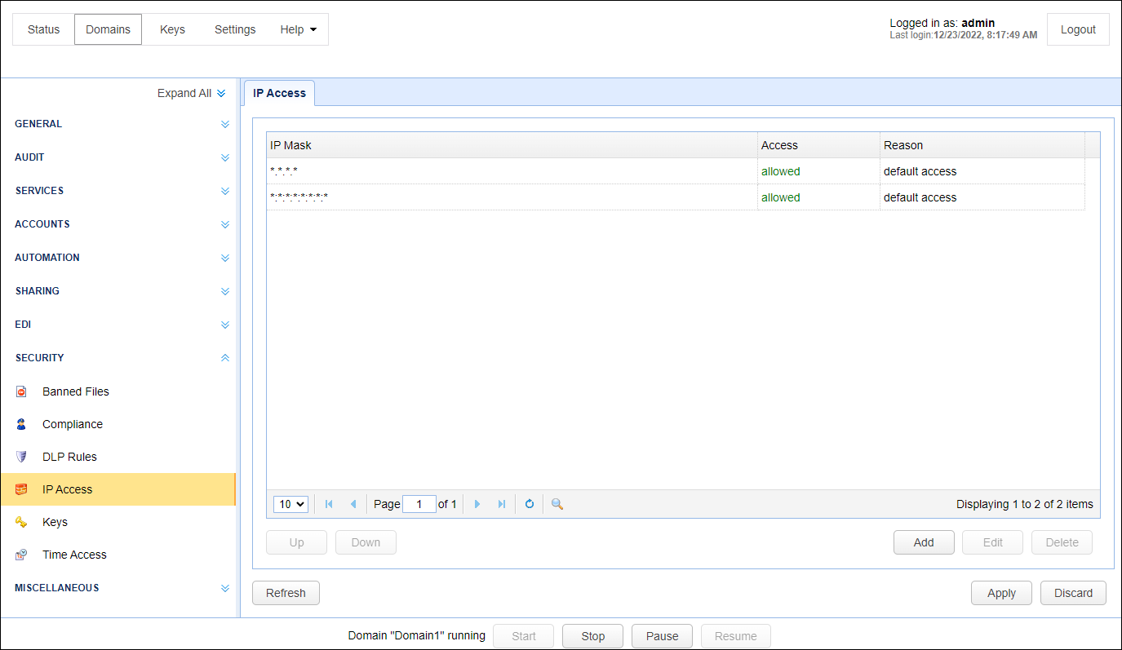Viewport: 1122px width, 650px height.
Task: Click the Delete button
Action: click(1062, 542)
